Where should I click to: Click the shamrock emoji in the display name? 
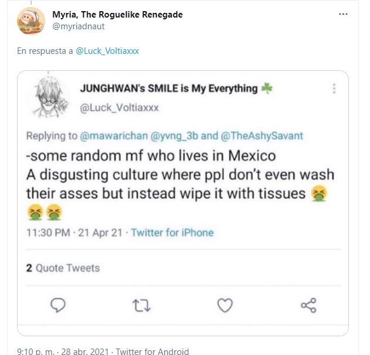(x=267, y=88)
